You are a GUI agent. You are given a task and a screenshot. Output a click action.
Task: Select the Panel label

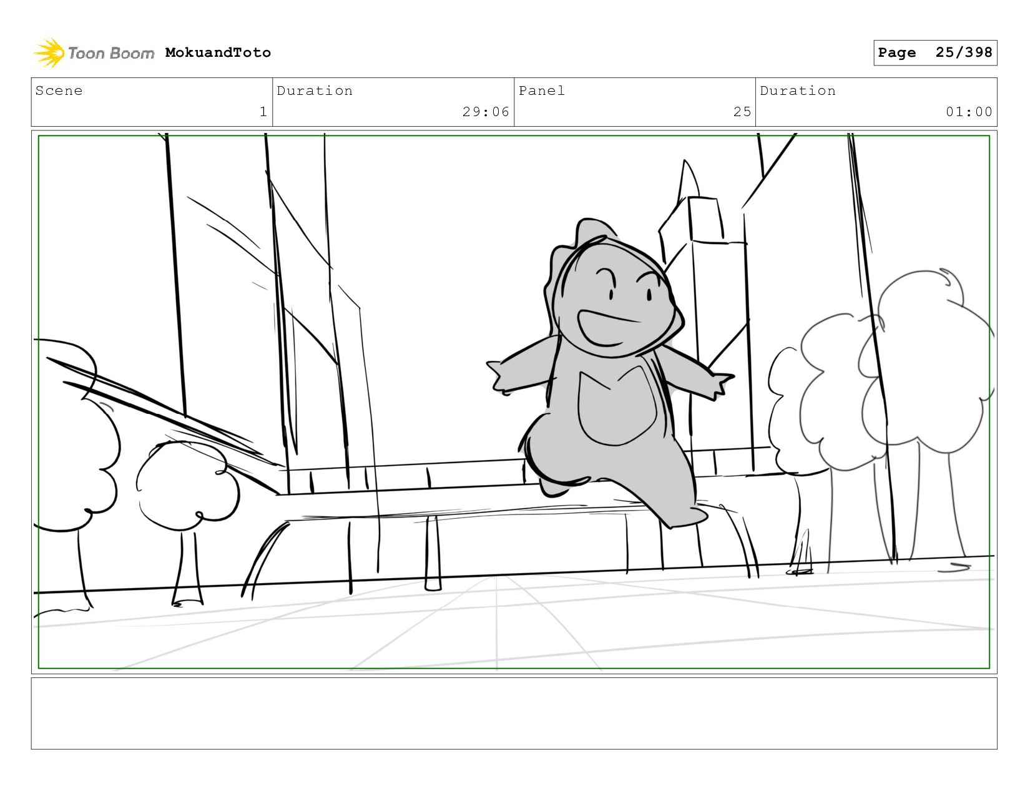click(x=542, y=91)
